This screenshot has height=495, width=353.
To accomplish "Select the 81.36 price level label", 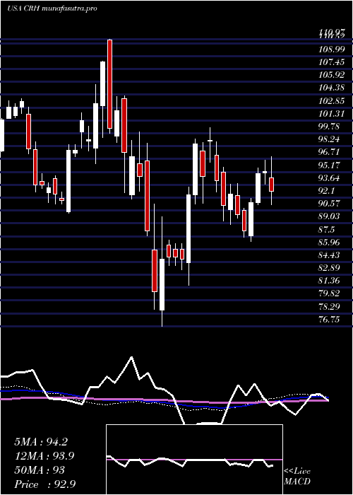I will [x=330, y=281].
